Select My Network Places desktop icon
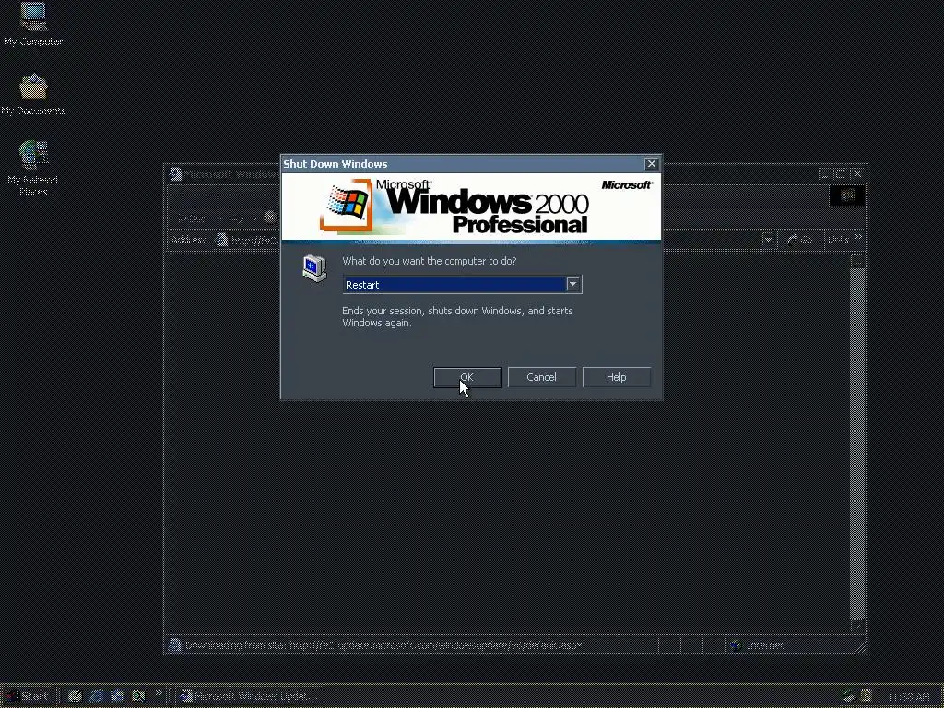The width and height of the screenshot is (944, 708). (33, 168)
